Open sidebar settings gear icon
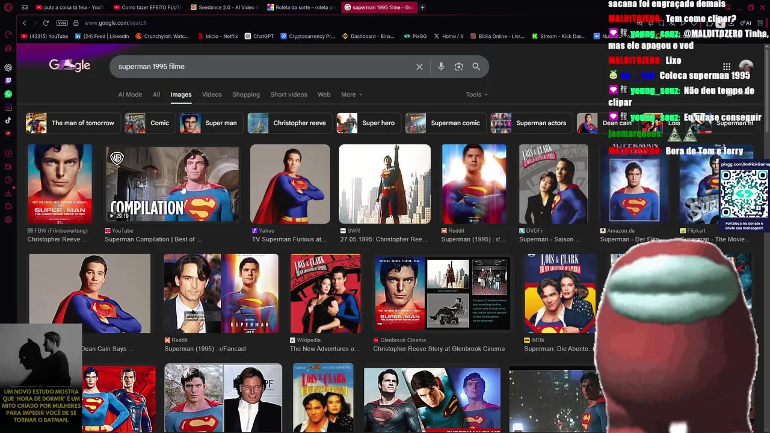Image resolution: width=770 pixels, height=433 pixels. pyautogui.click(x=8, y=220)
